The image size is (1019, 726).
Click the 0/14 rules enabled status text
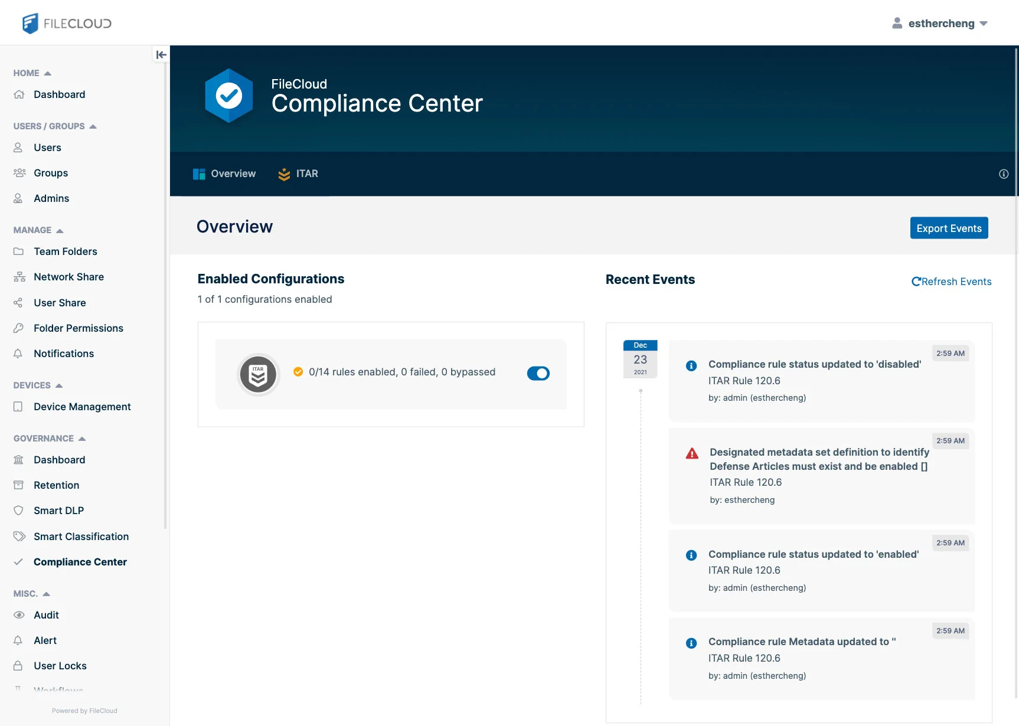click(x=402, y=372)
